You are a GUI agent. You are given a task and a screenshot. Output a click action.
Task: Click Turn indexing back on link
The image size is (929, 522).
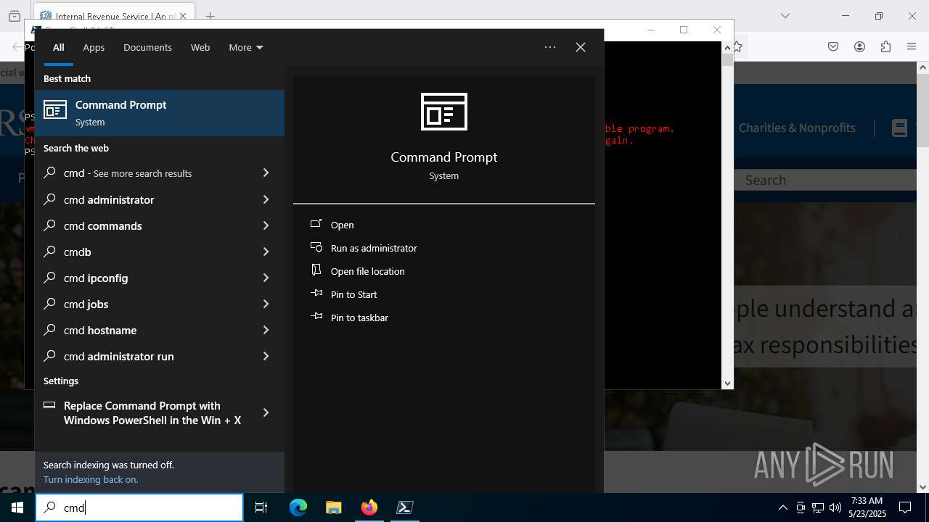click(x=91, y=479)
